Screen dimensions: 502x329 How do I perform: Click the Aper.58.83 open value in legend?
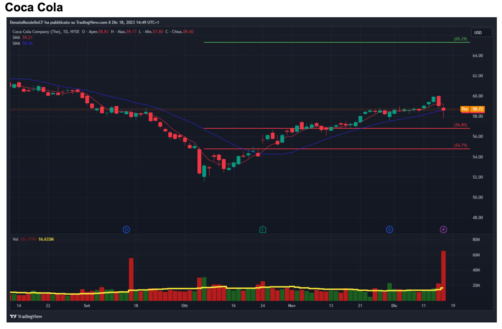pyautogui.click(x=98, y=32)
